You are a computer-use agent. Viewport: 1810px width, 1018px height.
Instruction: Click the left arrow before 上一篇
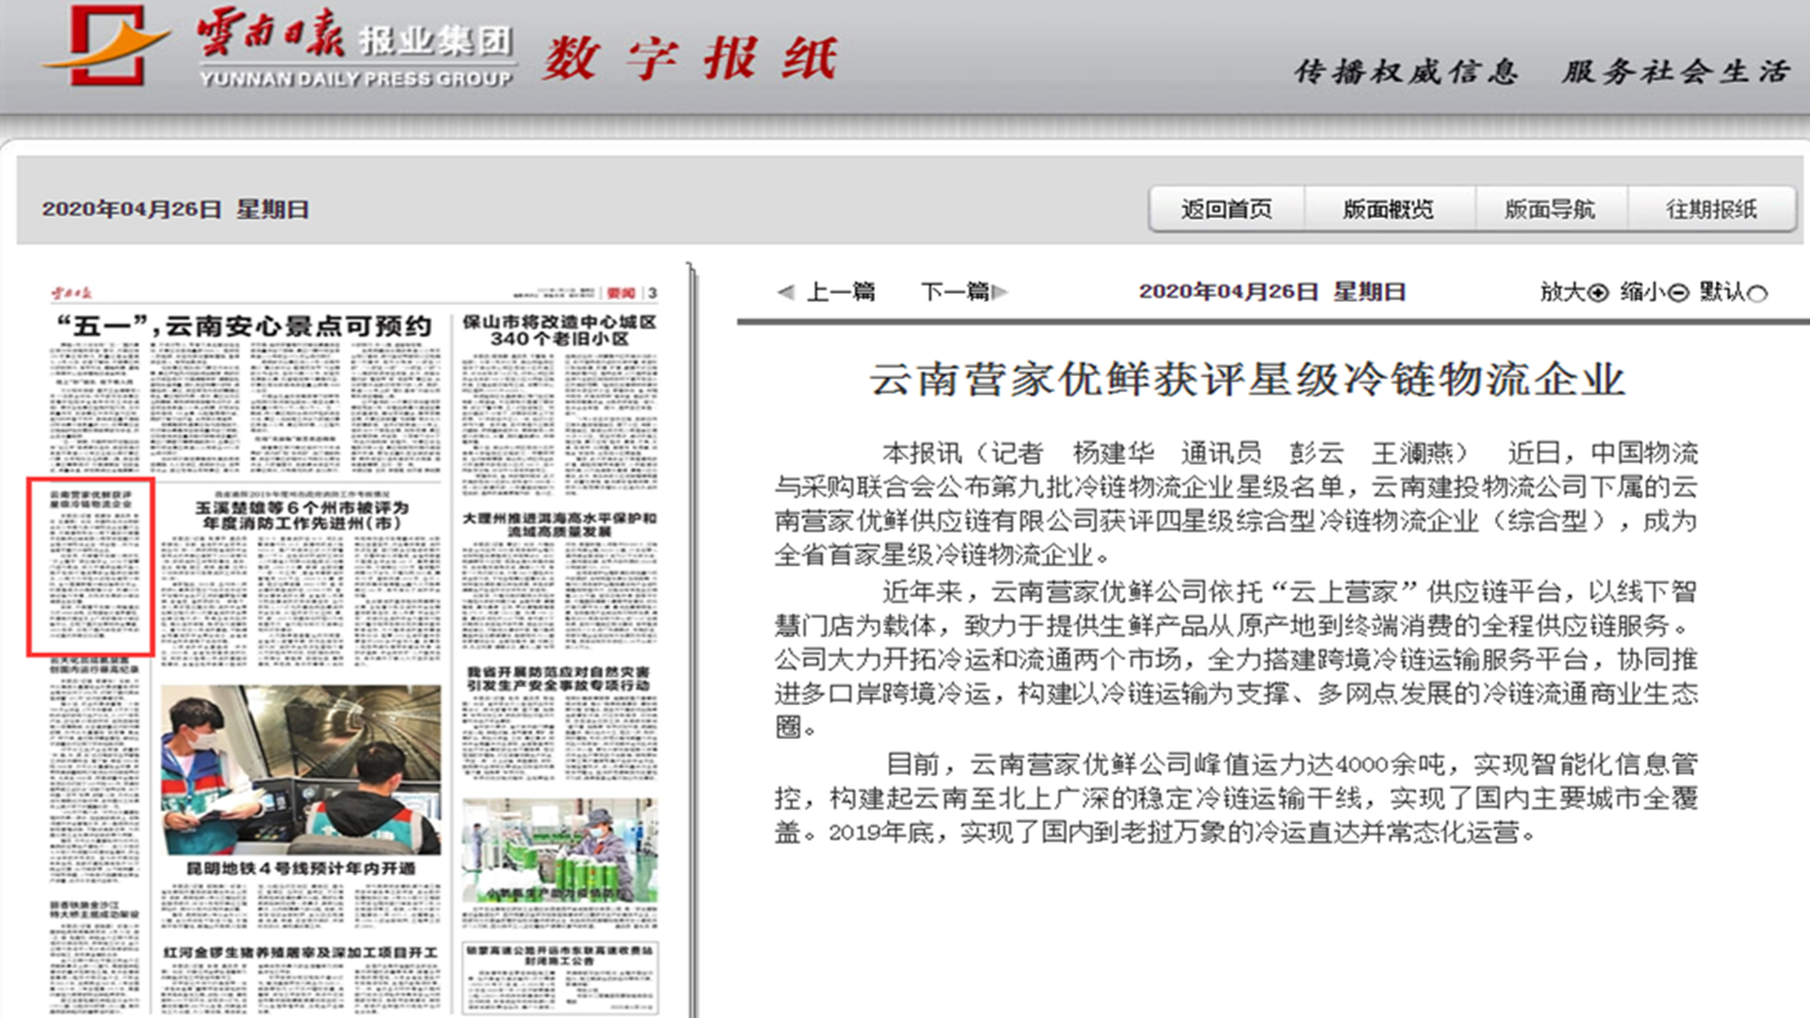click(x=786, y=292)
